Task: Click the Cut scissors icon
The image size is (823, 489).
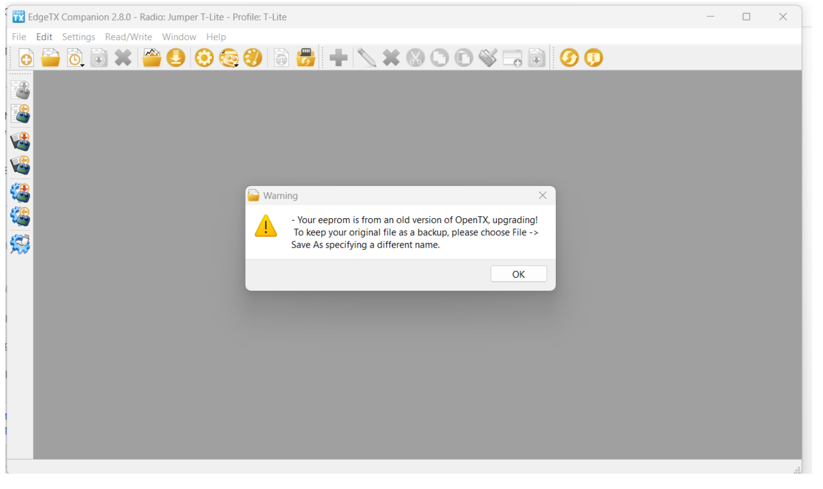Action: pos(415,58)
